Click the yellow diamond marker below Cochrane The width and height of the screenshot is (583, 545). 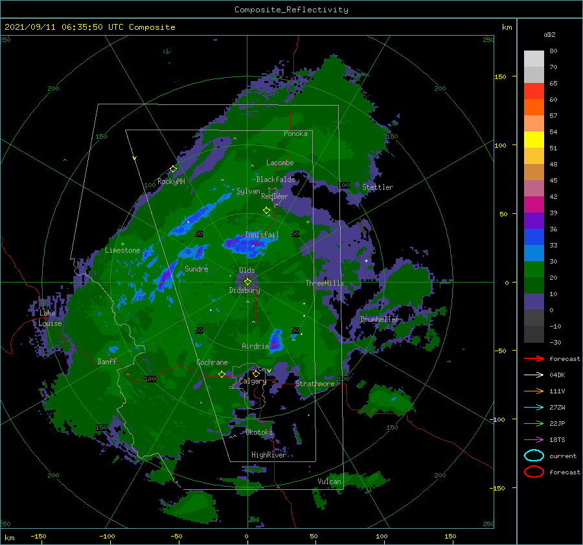click(222, 374)
